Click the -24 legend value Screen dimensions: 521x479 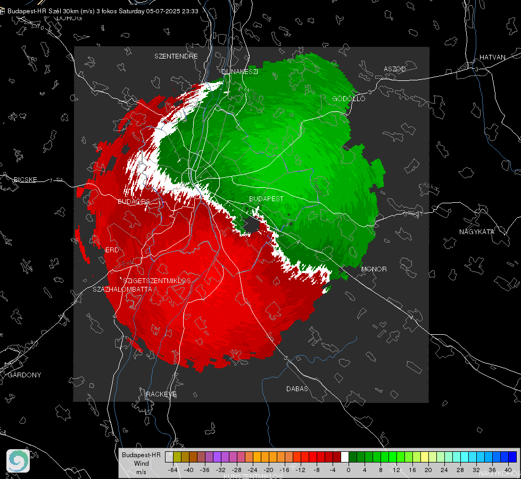[x=253, y=470]
